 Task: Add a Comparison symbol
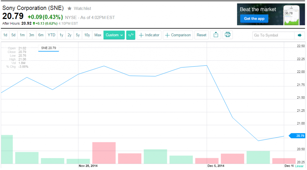pos(178,35)
